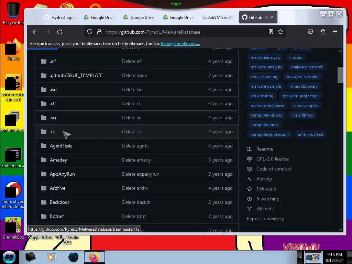
Task: Reload the page with the refresh icon
Action: coord(60,32)
